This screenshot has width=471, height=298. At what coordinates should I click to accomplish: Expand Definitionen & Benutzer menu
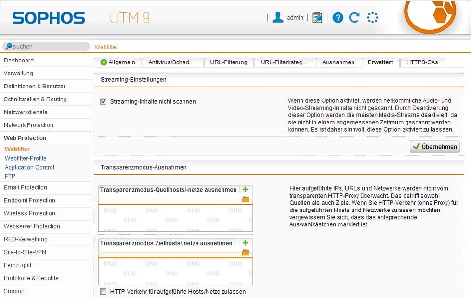(45, 87)
